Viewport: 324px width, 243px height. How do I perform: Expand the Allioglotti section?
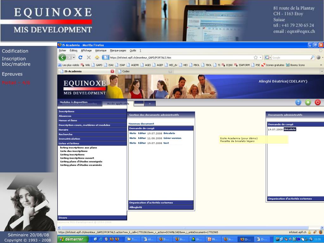coord(161,207)
